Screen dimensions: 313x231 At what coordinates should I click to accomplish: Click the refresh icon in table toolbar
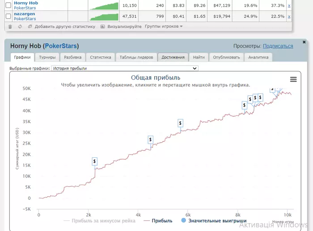[x=20, y=26]
